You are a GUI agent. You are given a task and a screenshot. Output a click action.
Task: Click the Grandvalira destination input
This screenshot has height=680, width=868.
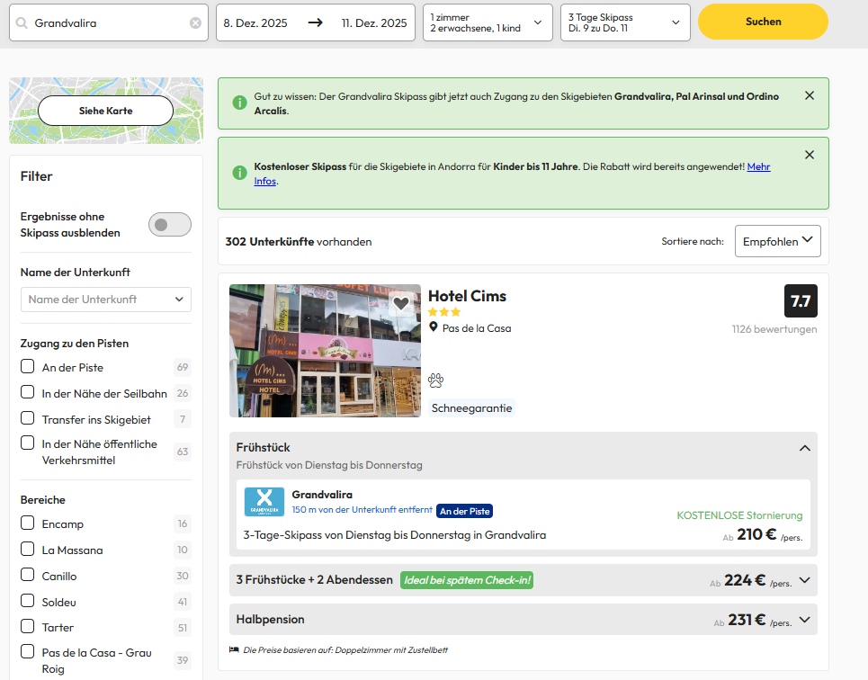click(x=109, y=22)
